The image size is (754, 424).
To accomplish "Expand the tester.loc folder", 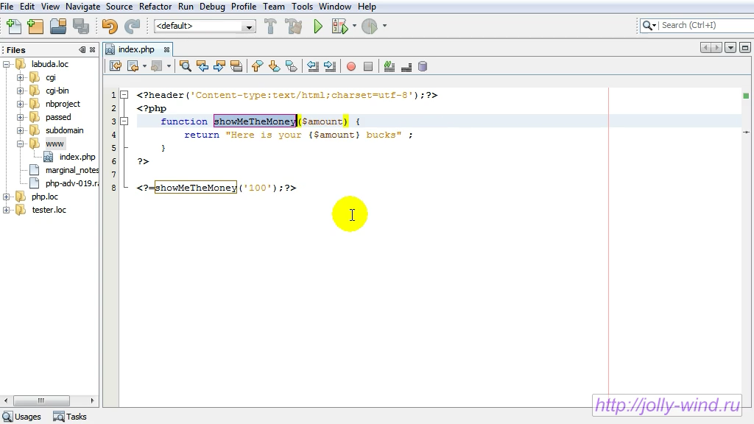I will click(x=6, y=210).
